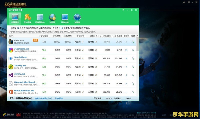Open manage tools for devenv.exe
The width and height of the screenshot is (200, 119).
(133, 75)
